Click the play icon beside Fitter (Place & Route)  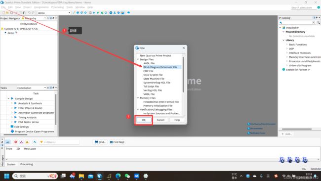[x=16, y=108]
